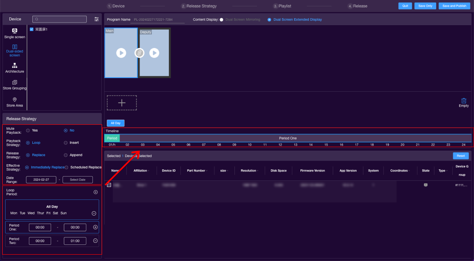Viewport: 474px width, 261px height.
Task: Open the Part Number column filter
Action: pos(207,171)
